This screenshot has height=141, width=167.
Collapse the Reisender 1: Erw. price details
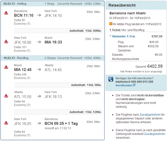click(x=111, y=36)
